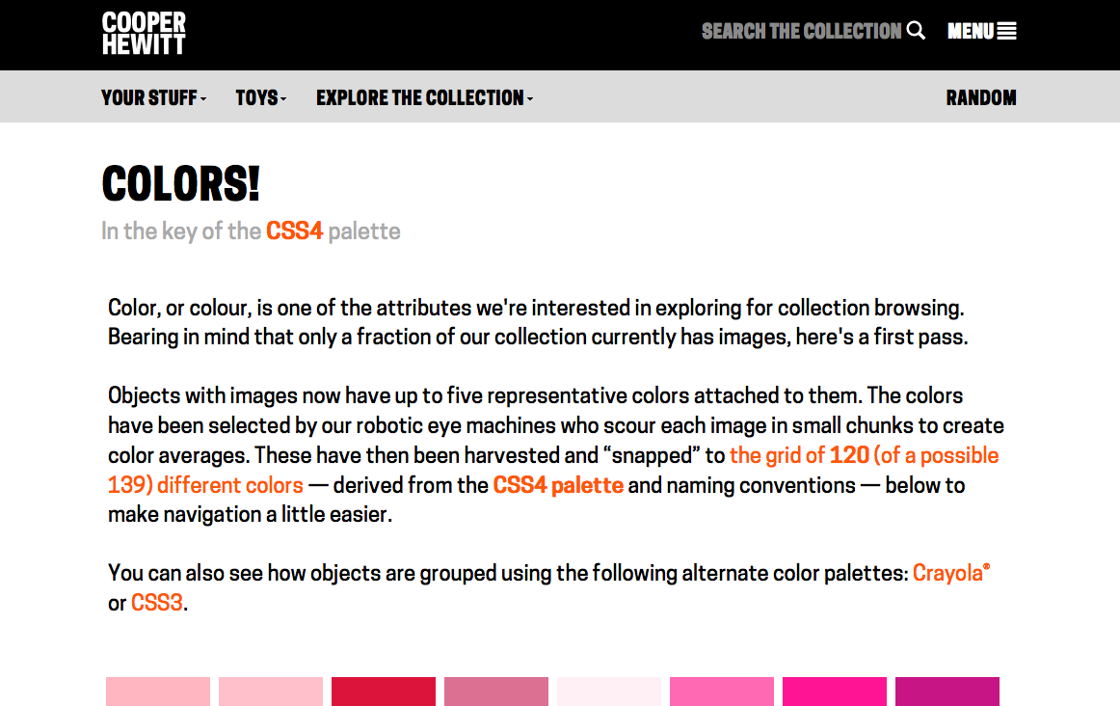Expand the Toys dropdown

coord(260,97)
